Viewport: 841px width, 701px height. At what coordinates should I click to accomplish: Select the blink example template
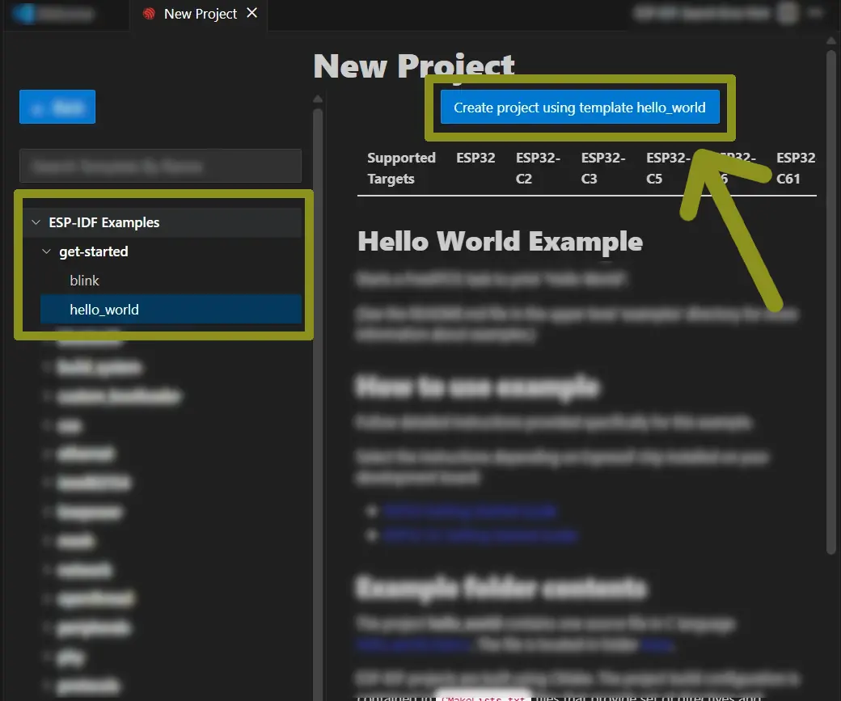point(85,281)
